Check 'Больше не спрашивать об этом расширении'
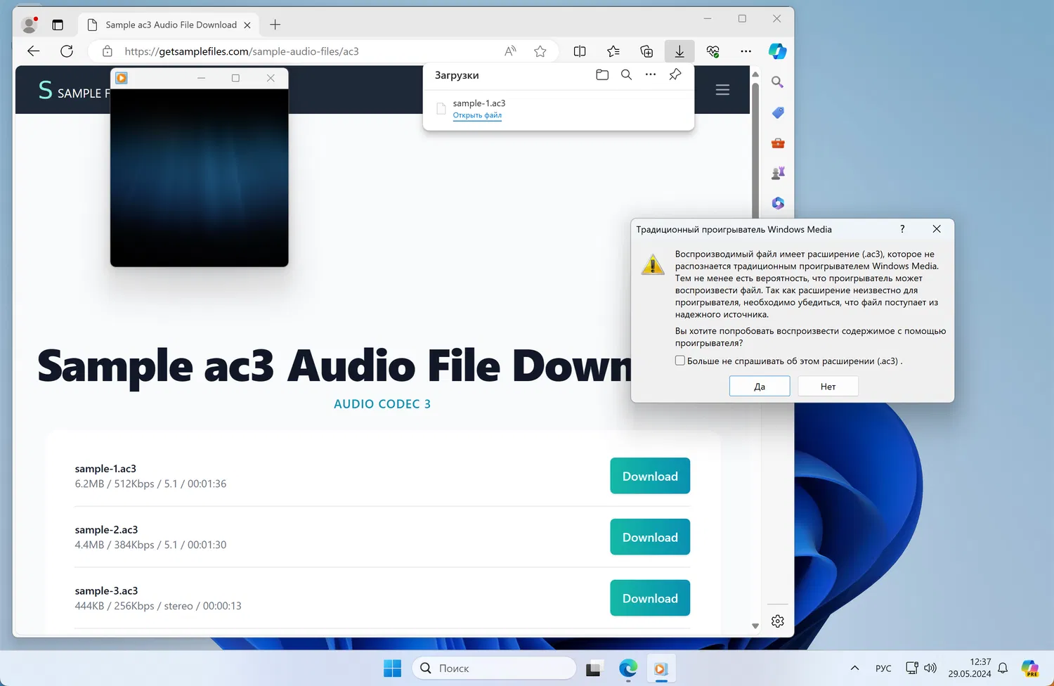1054x686 pixels. pyautogui.click(x=679, y=361)
